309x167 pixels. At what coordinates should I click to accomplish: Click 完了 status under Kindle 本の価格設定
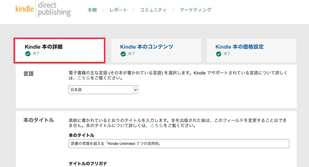[227, 54]
